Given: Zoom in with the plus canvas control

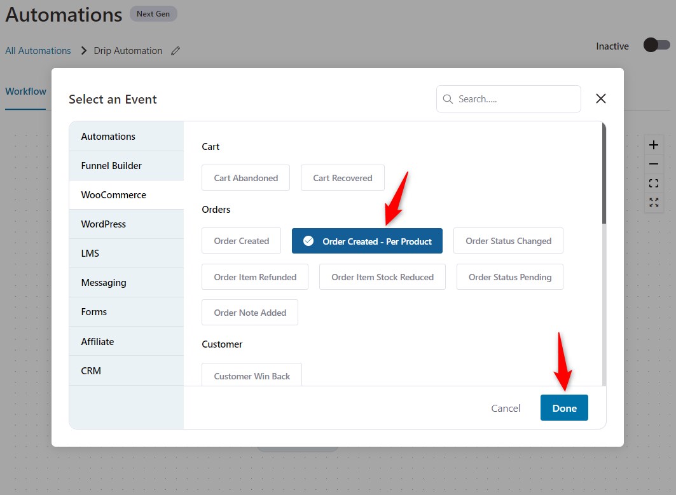Looking at the screenshot, I should click(654, 145).
